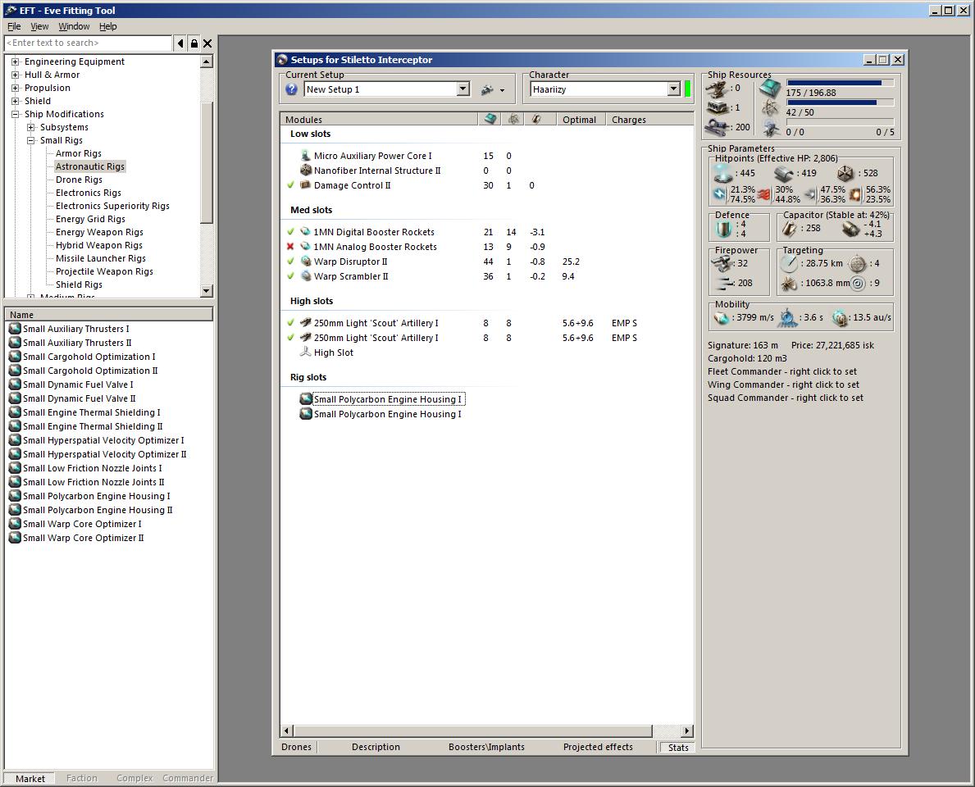
Task: Click the max velocity icon in Mobility
Action: tap(722, 317)
